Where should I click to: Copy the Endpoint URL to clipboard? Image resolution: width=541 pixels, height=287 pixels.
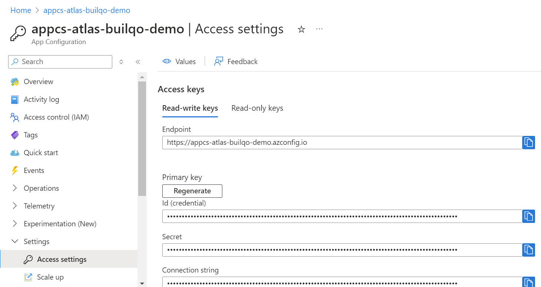528,143
